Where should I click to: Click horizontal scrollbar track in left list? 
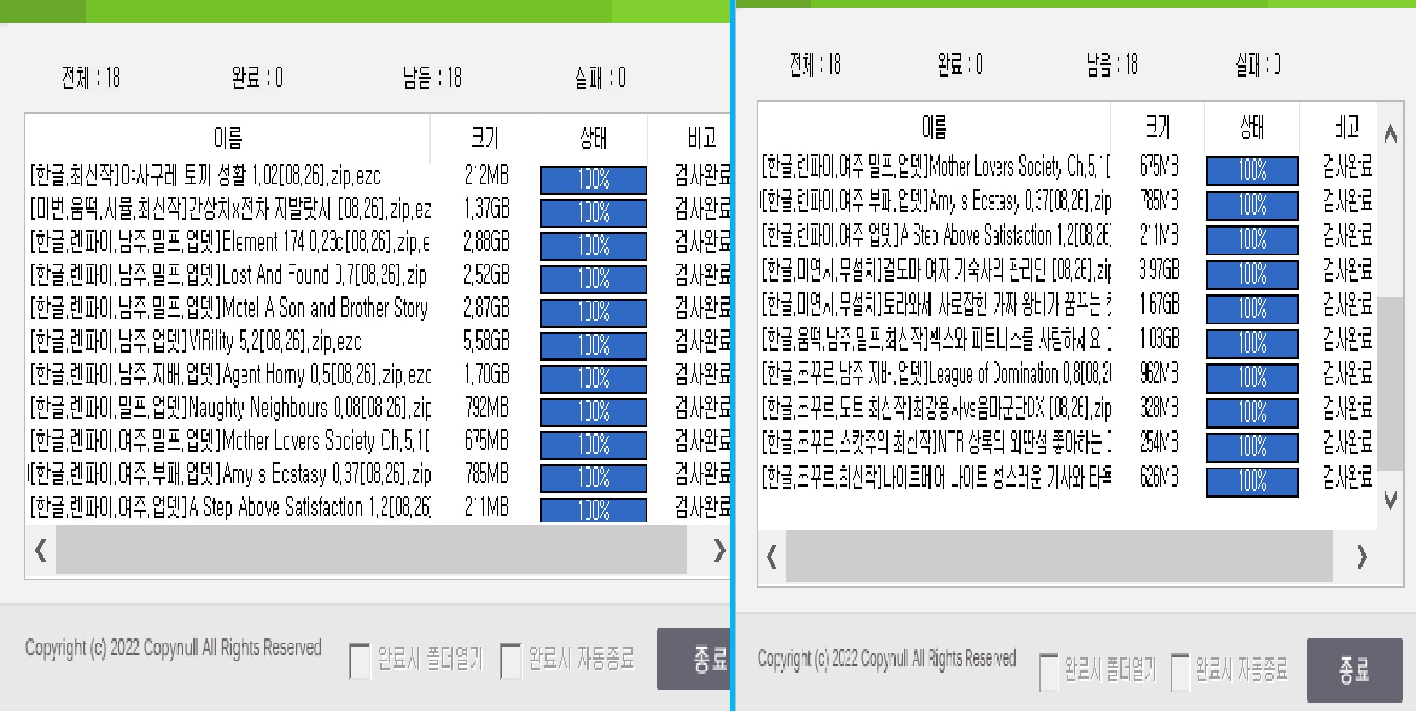click(x=370, y=550)
